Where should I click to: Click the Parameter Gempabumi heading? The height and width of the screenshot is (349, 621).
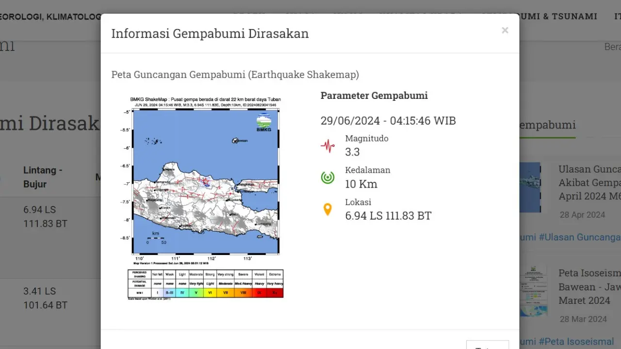click(x=374, y=95)
